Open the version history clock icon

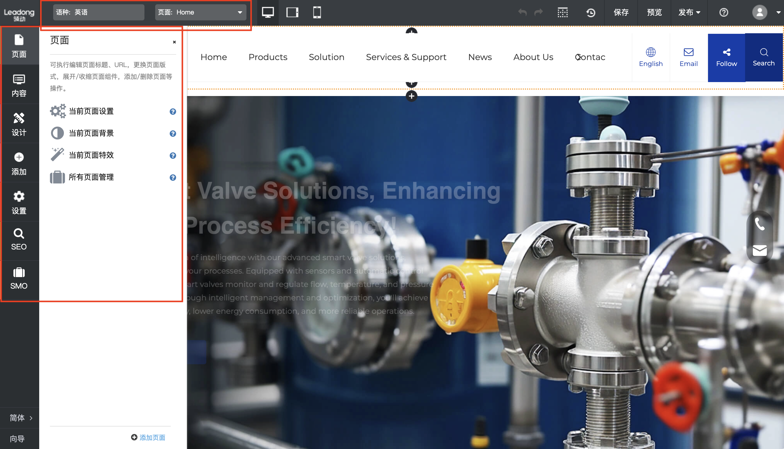pos(591,12)
